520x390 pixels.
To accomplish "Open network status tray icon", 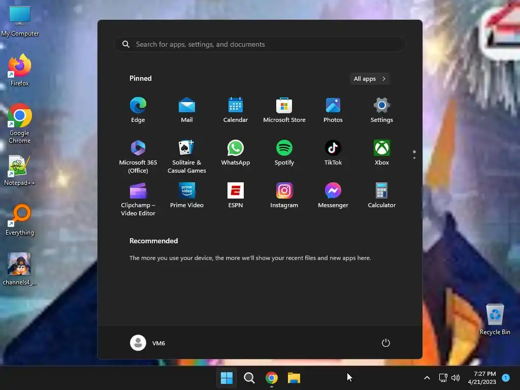I will [443, 378].
